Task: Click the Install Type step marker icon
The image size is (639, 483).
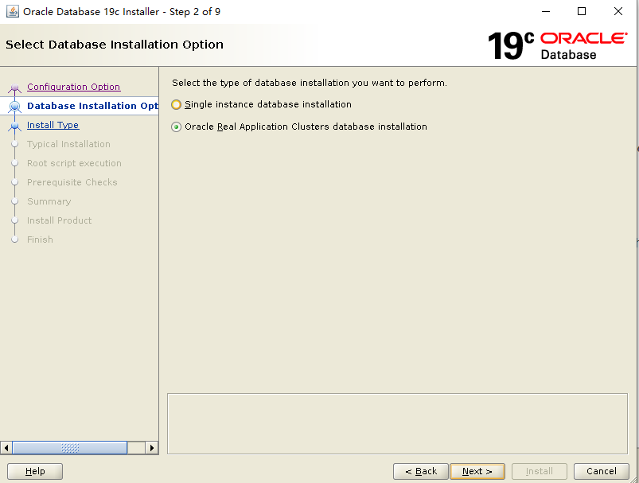Action: [x=14, y=125]
